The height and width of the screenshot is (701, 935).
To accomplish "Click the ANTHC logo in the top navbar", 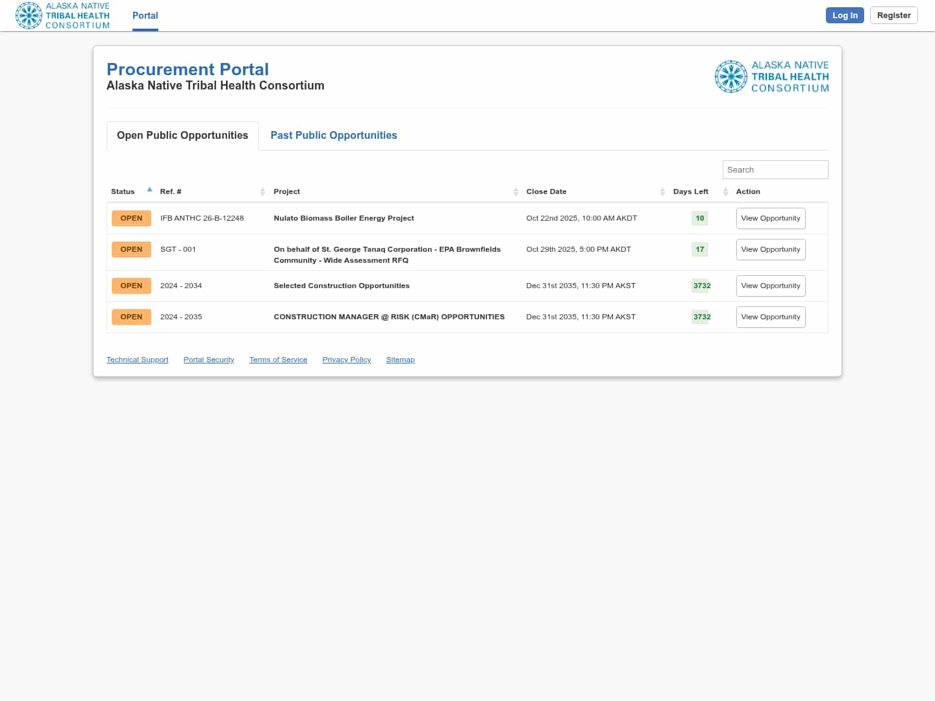I will 63,16.
